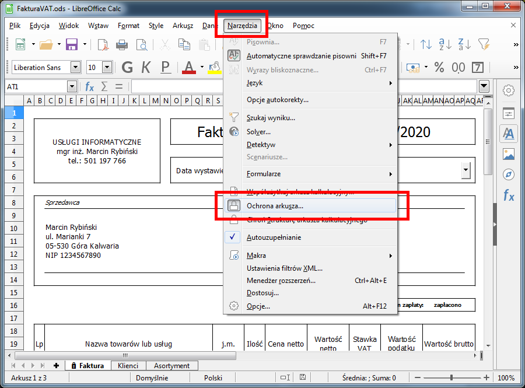Click Opcje autokorekty menu entry
Image resolution: width=525 pixels, height=388 pixels.
pos(277,100)
